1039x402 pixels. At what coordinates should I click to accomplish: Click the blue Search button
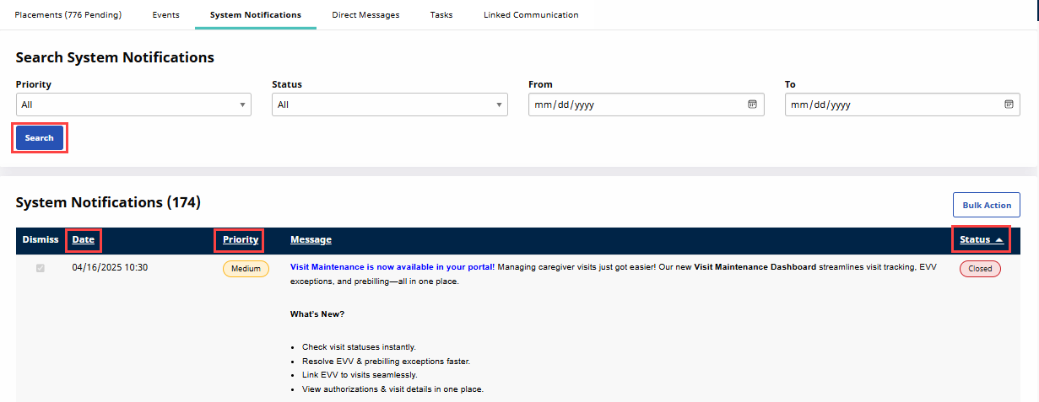[40, 138]
